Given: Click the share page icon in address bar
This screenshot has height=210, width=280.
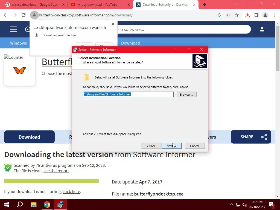Looking at the screenshot, I should (228, 15).
